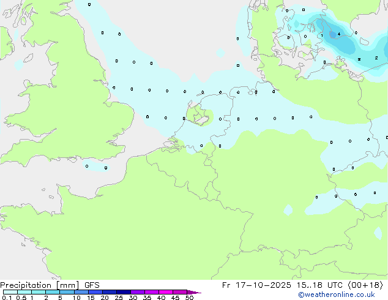The width and height of the screenshot is (388, 300).
Task: Select the 35–40 mm violet legend swatch
Action: pyautogui.click(x=152, y=292)
